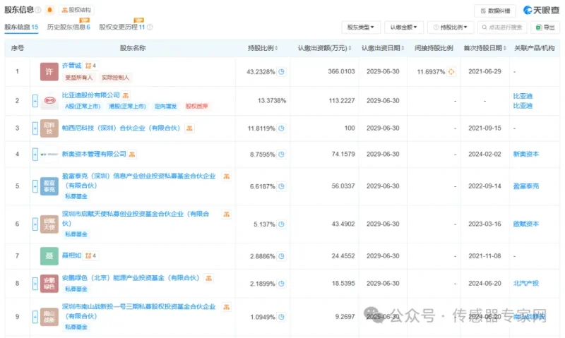Click the history clock icon beside 43.2328%
This screenshot has height=338, width=565.
[281, 72]
